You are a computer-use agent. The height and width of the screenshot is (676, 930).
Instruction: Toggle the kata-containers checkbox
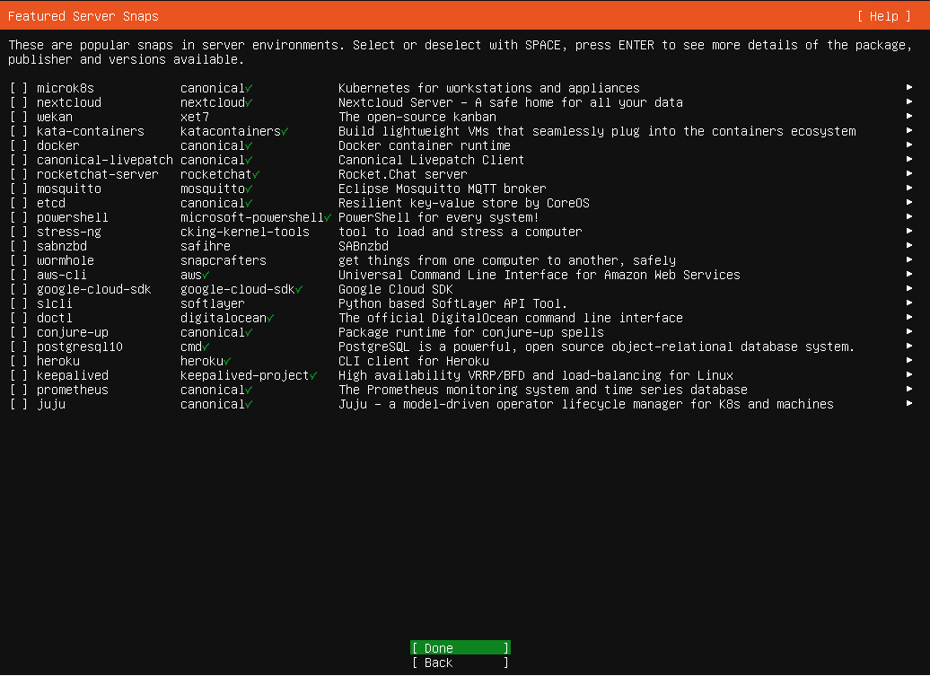click(18, 132)
